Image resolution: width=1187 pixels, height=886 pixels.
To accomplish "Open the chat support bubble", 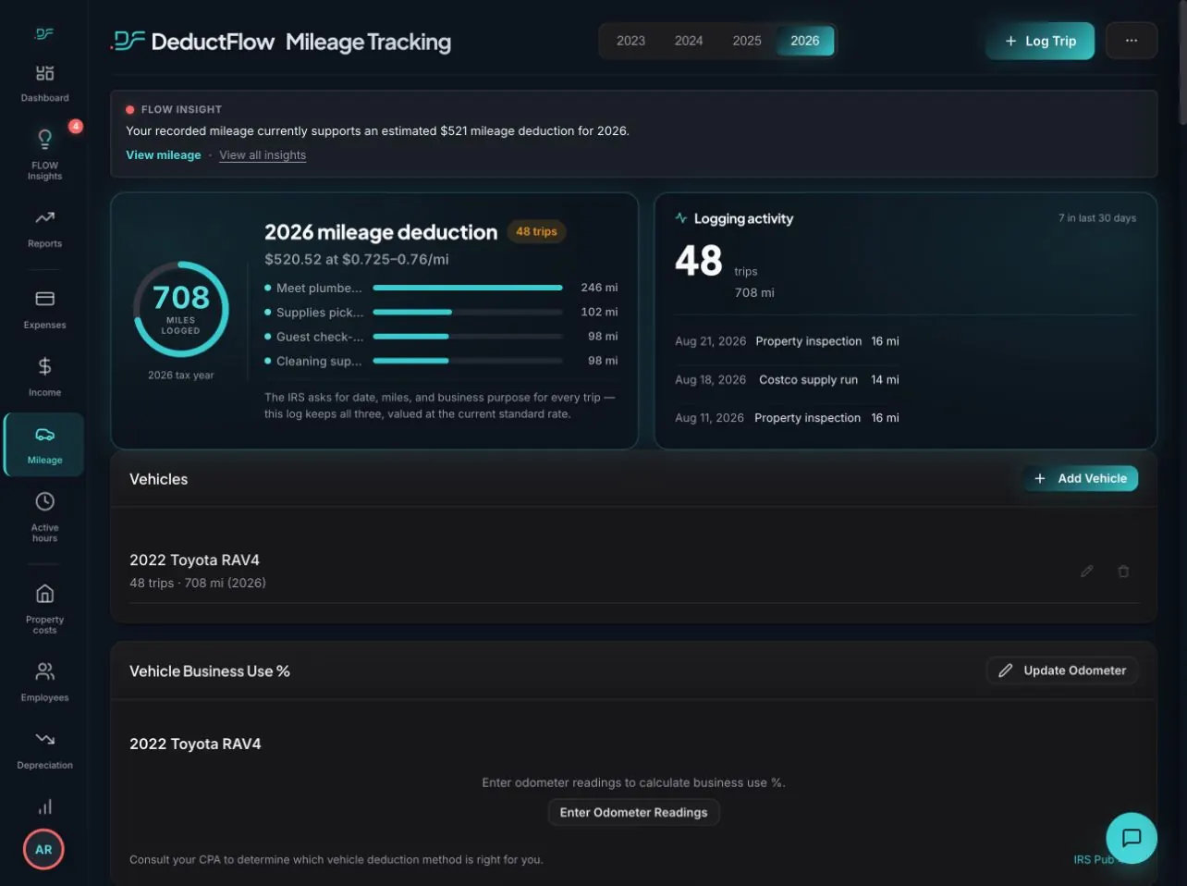I will [1132, 838].
